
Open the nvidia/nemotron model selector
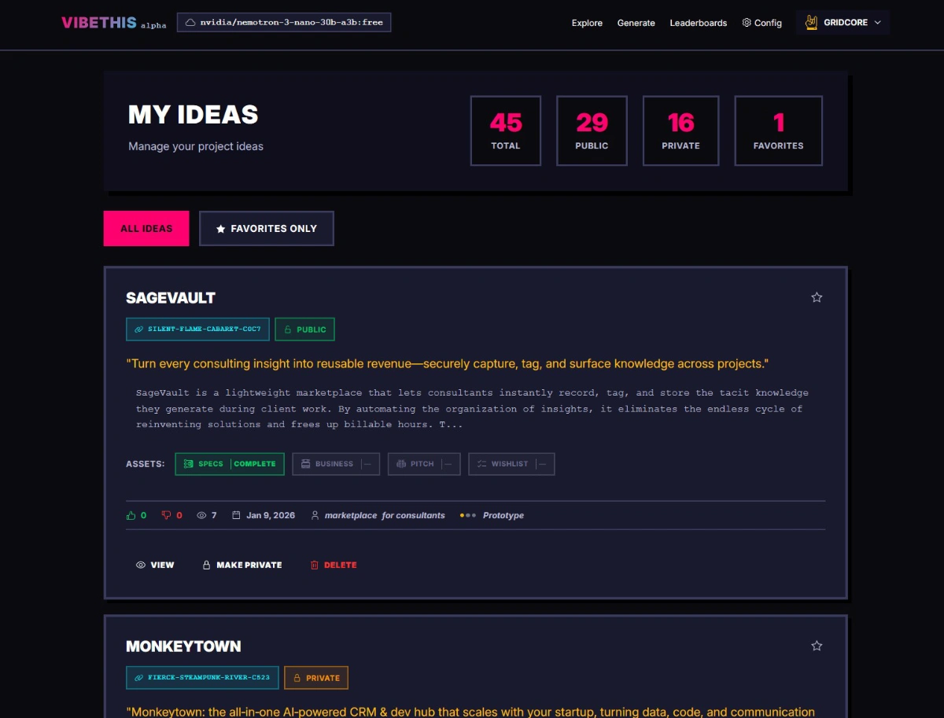pos(284,23)
